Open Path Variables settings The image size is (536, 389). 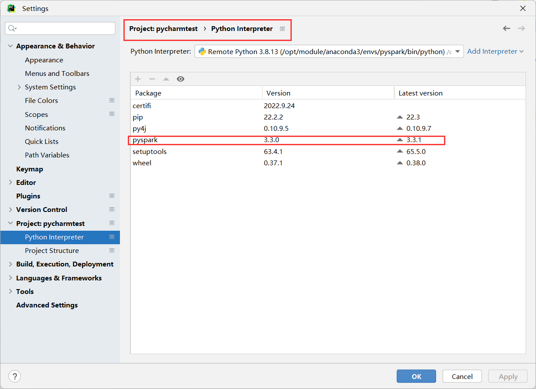(x=47, y=155)
